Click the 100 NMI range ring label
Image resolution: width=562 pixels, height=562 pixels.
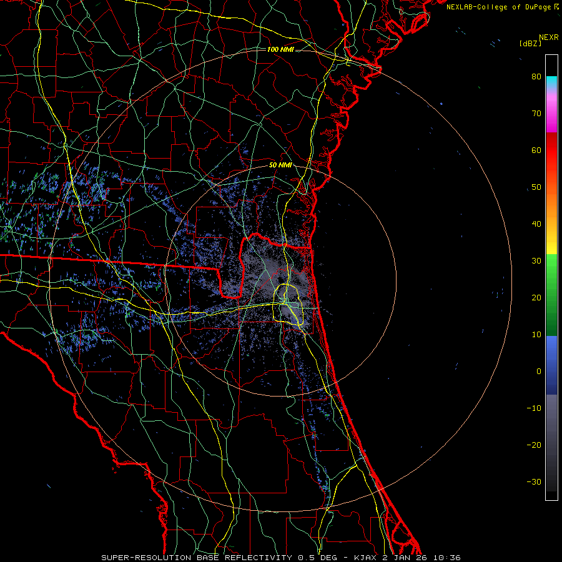(x=280, y=49)
